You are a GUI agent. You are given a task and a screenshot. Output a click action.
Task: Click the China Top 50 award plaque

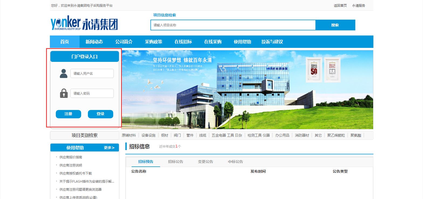(x=314, y=70)
